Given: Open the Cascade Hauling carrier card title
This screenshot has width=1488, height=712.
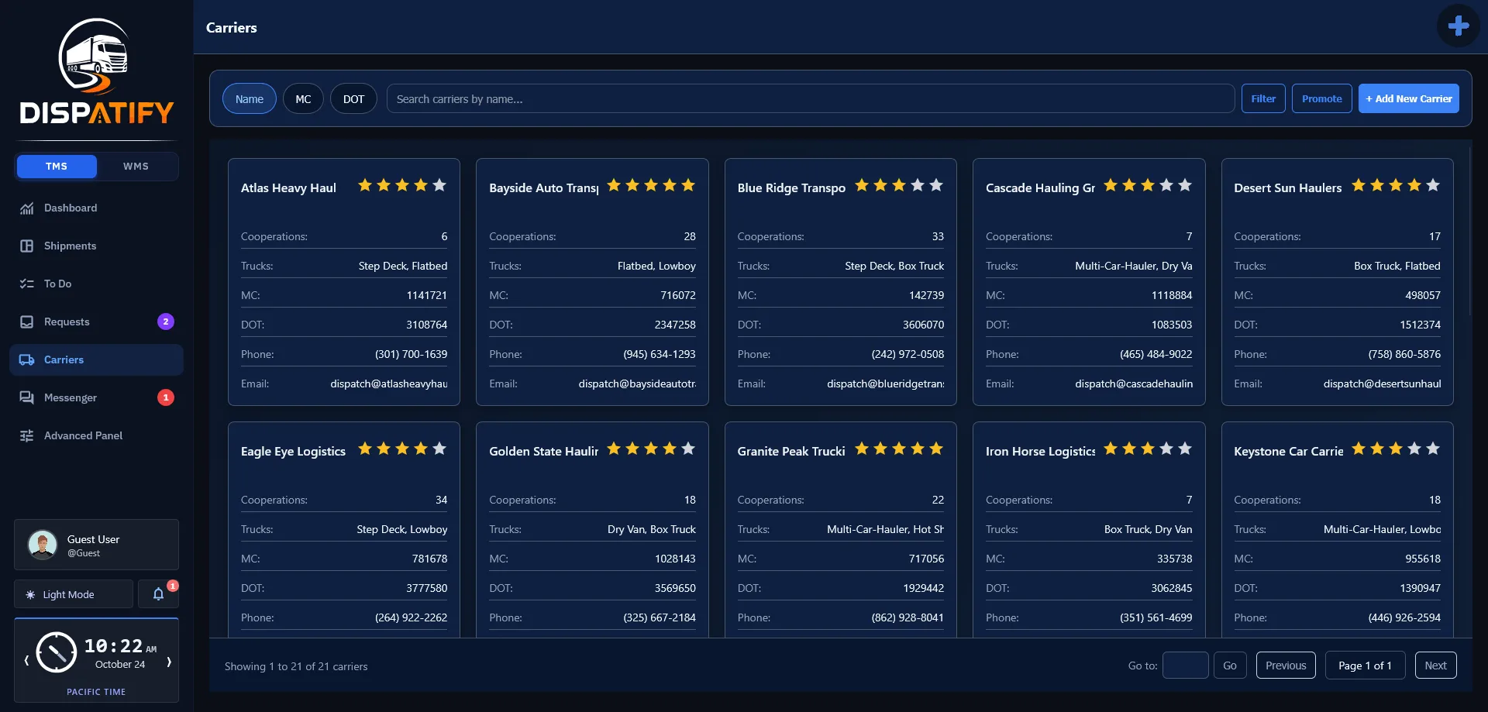Looking at the screenshot, I should (1040, 188).
